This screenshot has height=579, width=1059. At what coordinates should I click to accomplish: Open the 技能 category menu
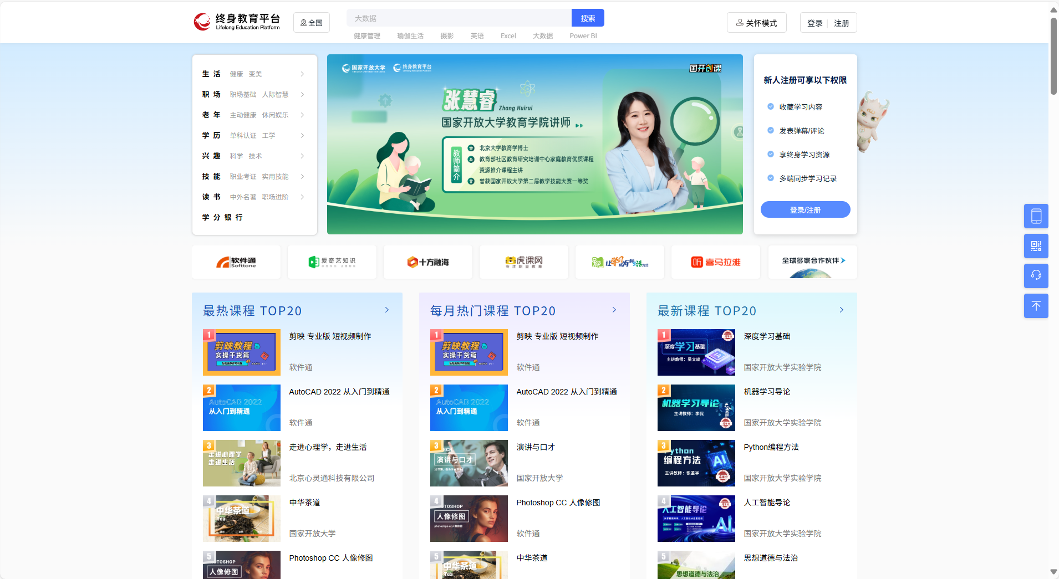click(211, 177)
